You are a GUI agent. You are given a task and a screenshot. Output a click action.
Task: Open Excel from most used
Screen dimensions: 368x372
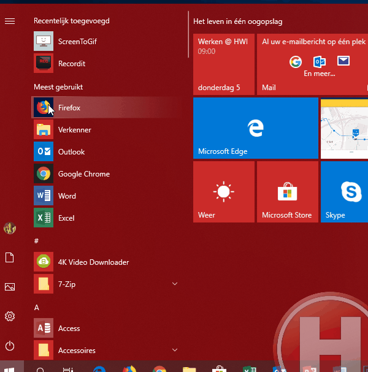tap(105, 218)
